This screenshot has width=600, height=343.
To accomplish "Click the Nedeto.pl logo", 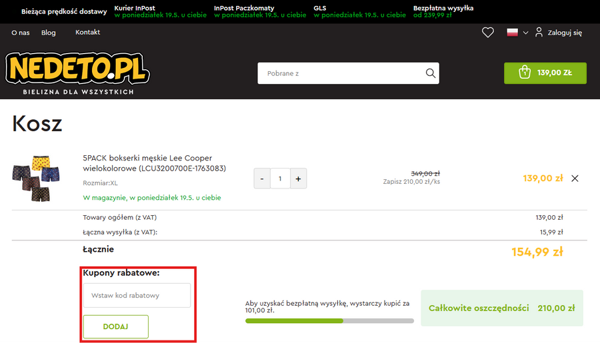I will coord(79,69).
